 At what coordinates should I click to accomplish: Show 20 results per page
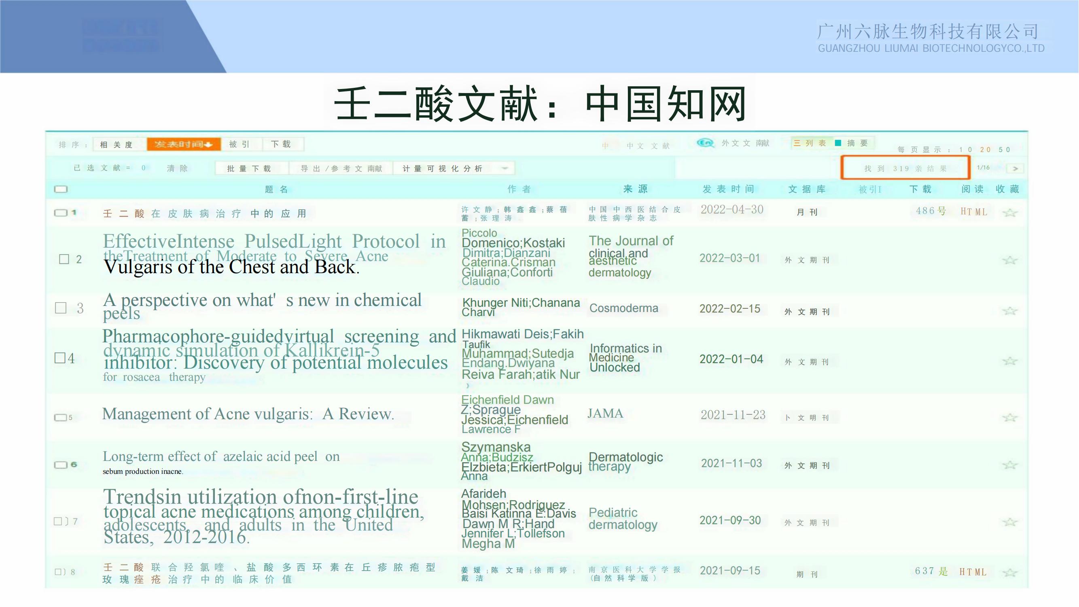(x=986, y=150)
